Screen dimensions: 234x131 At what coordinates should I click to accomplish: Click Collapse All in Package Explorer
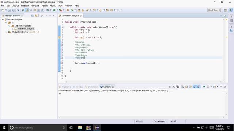coord(32,16)
